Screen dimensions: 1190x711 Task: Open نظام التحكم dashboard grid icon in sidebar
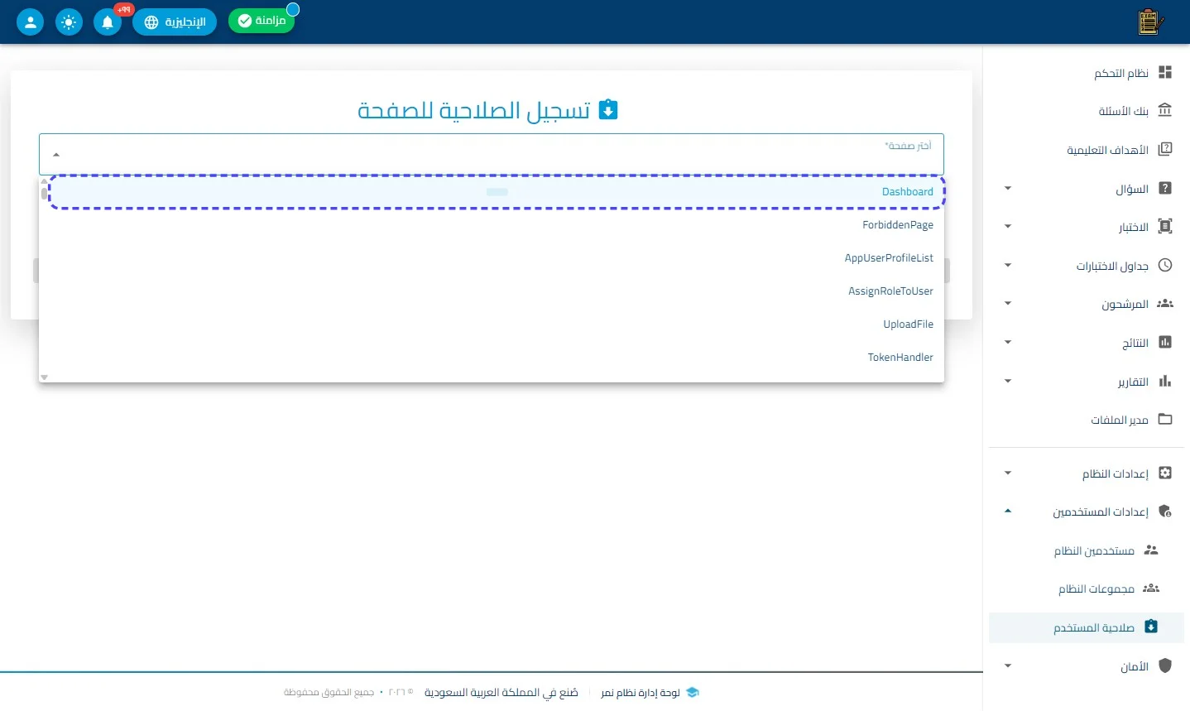[1165, 73]
